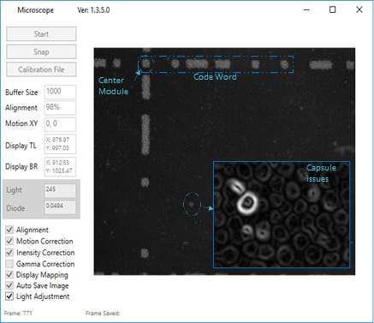Screen dimensions: 374x323
Task: Click the Alignment percentage field
Action: (60, 108)
